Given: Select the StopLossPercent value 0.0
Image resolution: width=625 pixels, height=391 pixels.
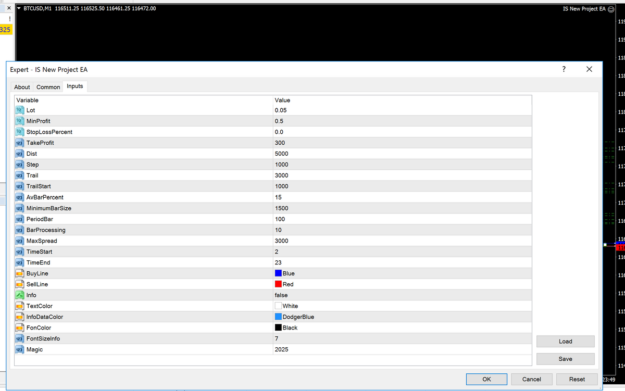Looking at the screenshot, I should (x=279, y=132).
